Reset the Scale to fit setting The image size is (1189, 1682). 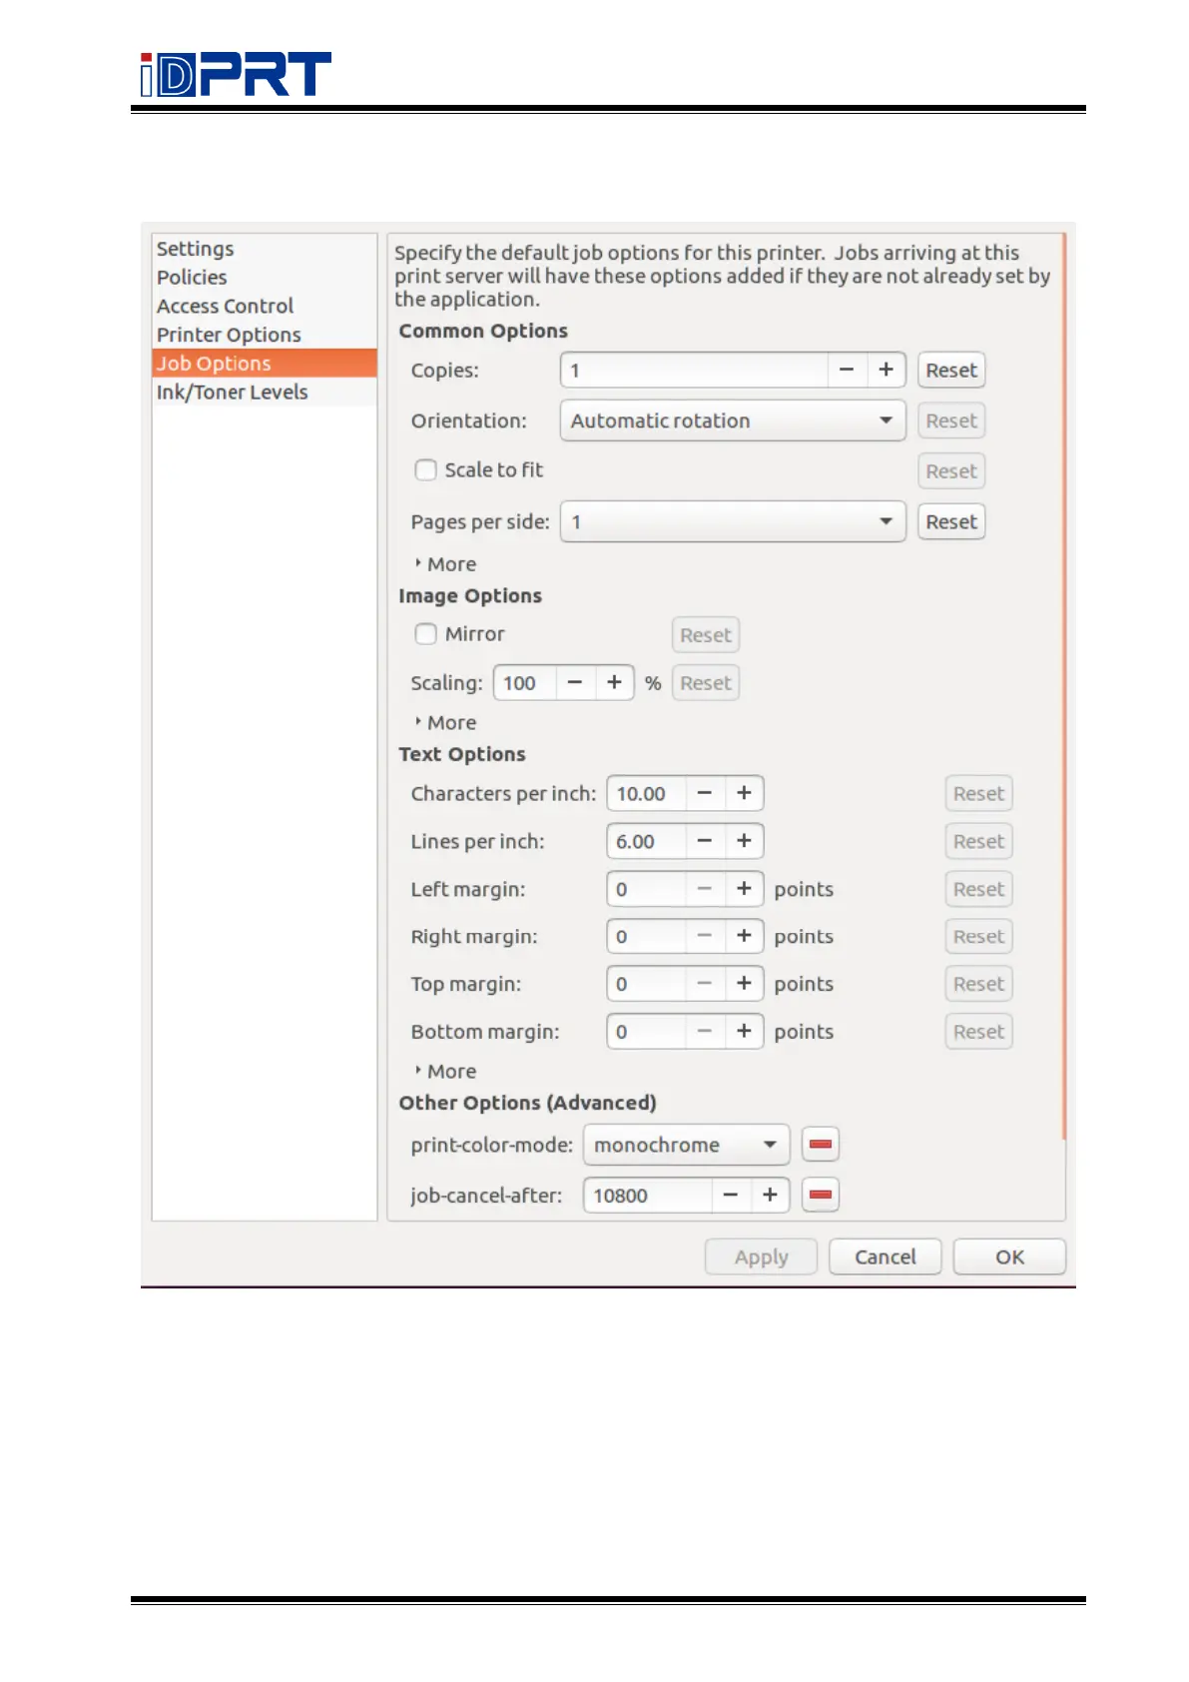click(x=951, y=470)
